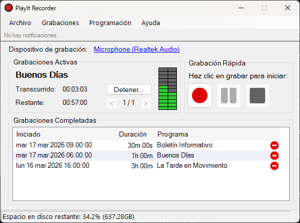Click the Microphone (Realtek Audio) device link
The image size is (300, 223).
[136, 50]
